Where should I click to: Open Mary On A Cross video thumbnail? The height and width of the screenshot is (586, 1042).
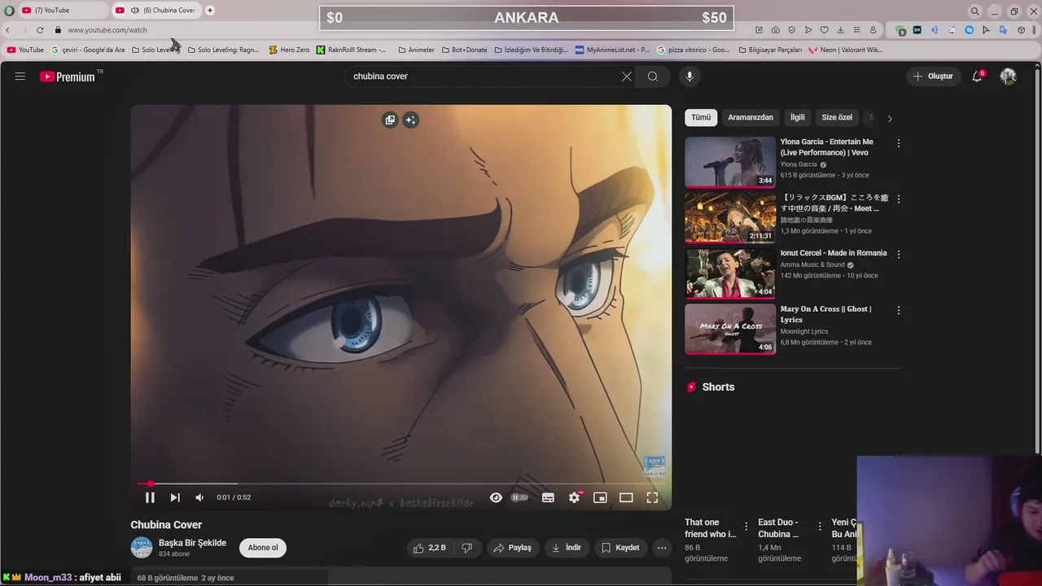(730, 329)
